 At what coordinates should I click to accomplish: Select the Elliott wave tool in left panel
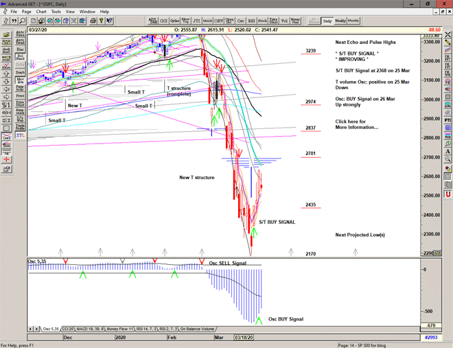tap(6, 66)
